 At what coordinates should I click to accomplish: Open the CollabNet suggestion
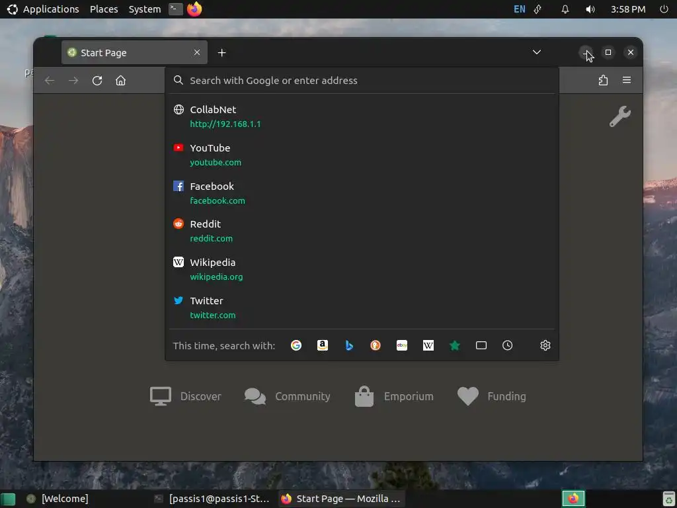click(362, 116)
